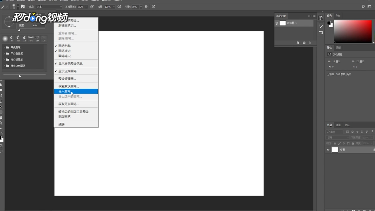Open the 流量 flow dropdown arrow
Viewport: 375px width, 211px height.
tap(114, 7)
